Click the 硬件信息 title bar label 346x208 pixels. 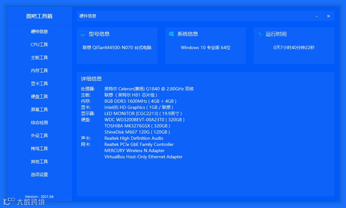[x=88, y=16]
